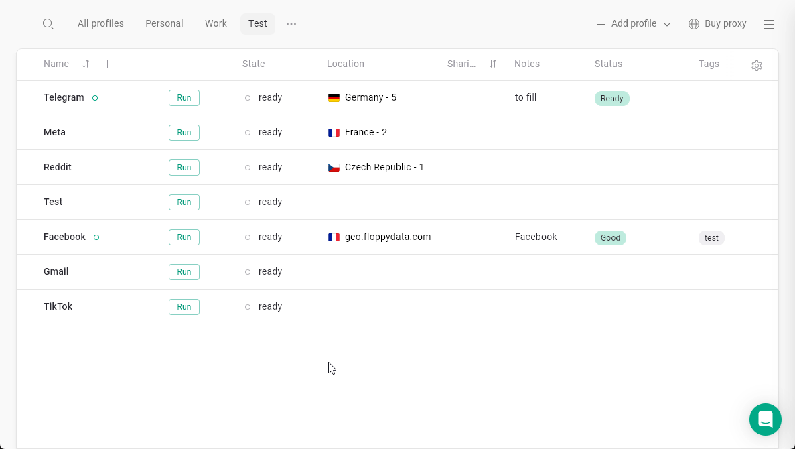Click the state circle in TikTok row
The height and width of the screenshot is (449, 795).
(x=247, y=307)
